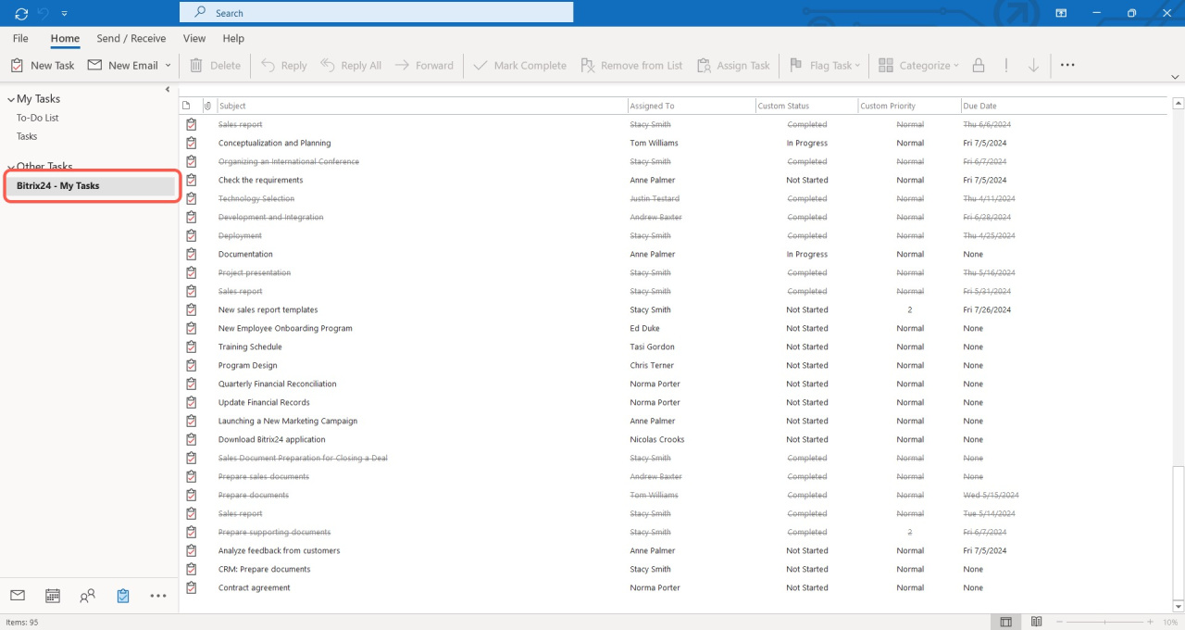The height and width of the screenshot is (630, 1185).
Task: Open Mail view in navigation bar
Action: tap(17, 596)
